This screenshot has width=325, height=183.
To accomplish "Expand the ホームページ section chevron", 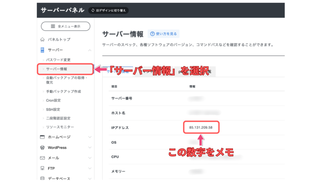I will (90, 137).
